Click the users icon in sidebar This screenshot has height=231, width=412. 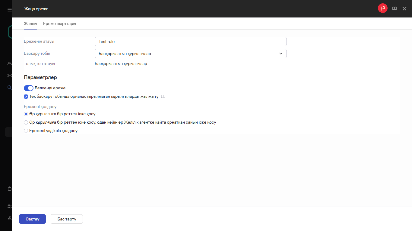click(10, 63)
